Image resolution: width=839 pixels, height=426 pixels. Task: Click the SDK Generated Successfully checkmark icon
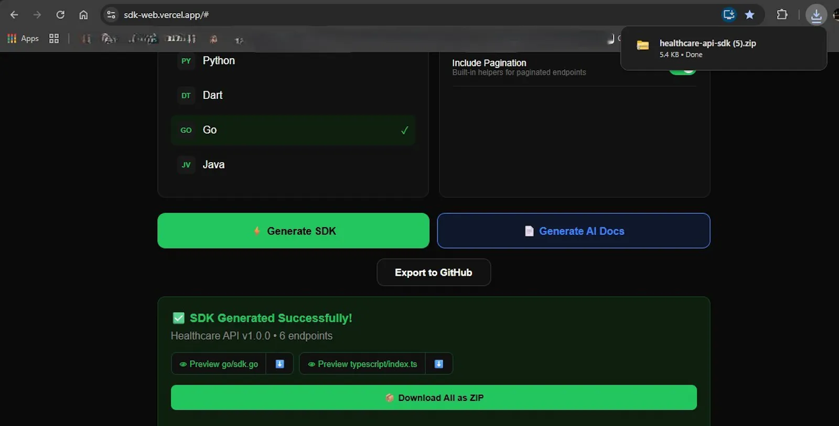coord(179,318)
